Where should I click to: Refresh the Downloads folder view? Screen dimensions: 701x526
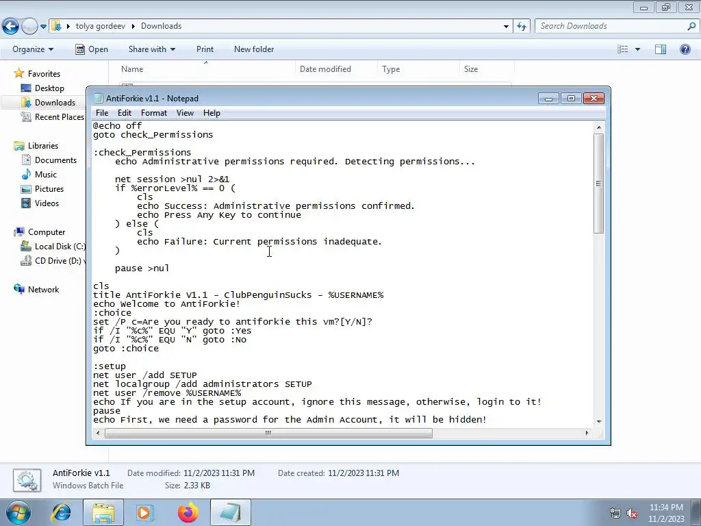[x=522, y=27]
